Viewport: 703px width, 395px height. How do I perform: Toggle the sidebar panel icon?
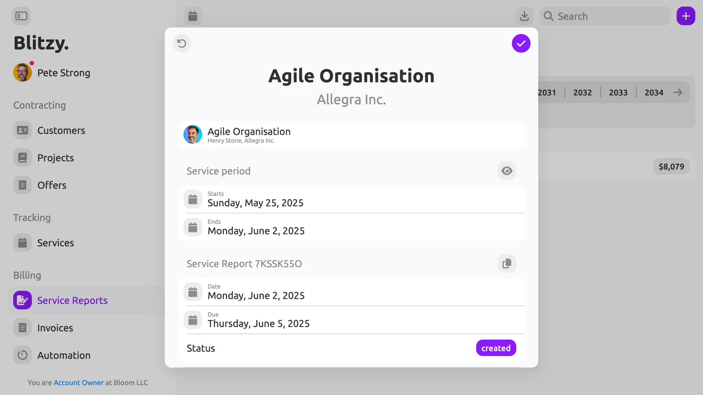coord(21,16)
